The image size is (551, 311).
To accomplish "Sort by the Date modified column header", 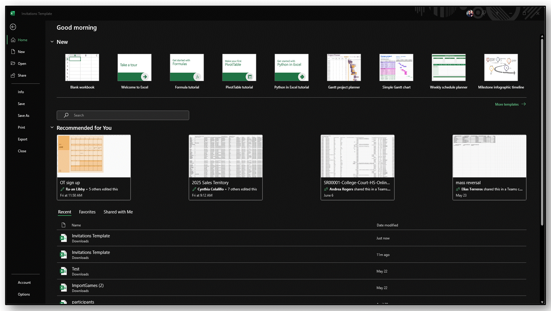I will click(x=387, y=225).
